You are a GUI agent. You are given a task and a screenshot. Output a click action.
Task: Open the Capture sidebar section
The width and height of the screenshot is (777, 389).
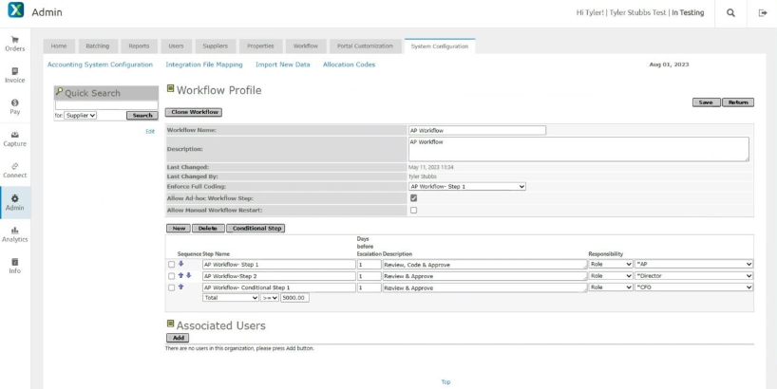(14, 139)
